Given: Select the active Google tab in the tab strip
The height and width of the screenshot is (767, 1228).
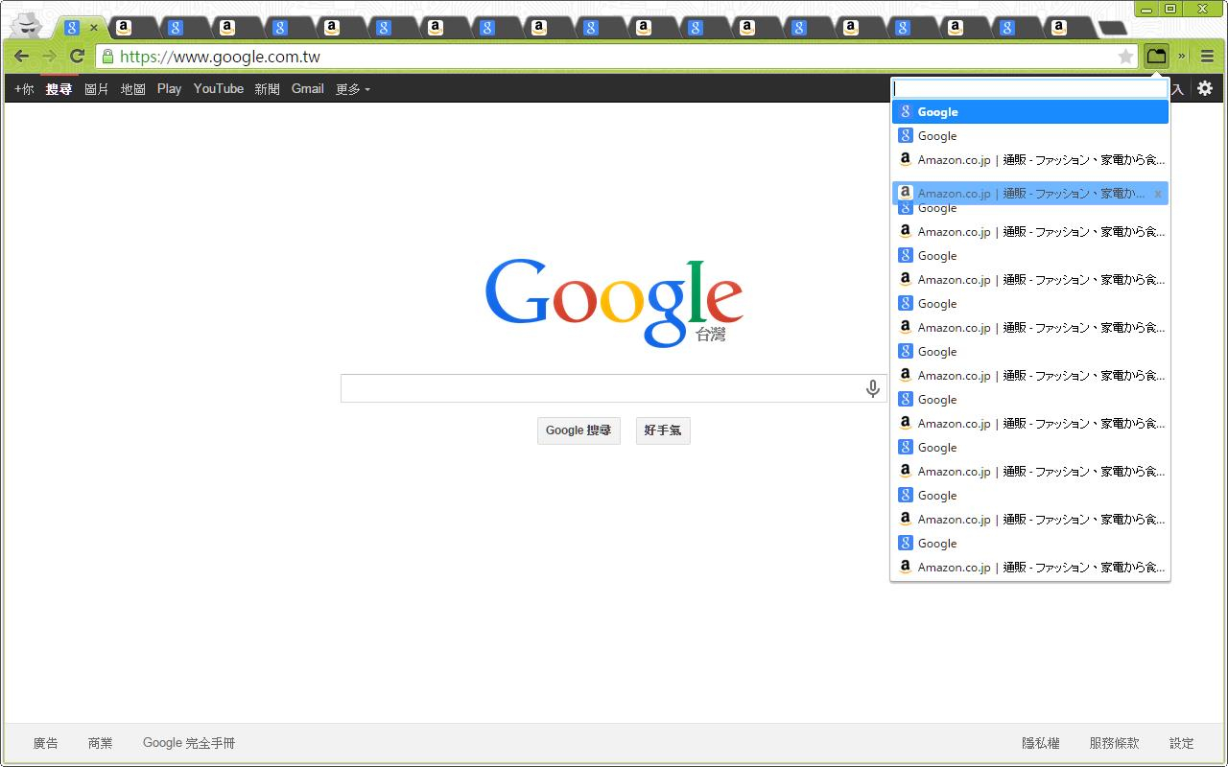Looking at the screenshot, I should (x=81, y=28).
